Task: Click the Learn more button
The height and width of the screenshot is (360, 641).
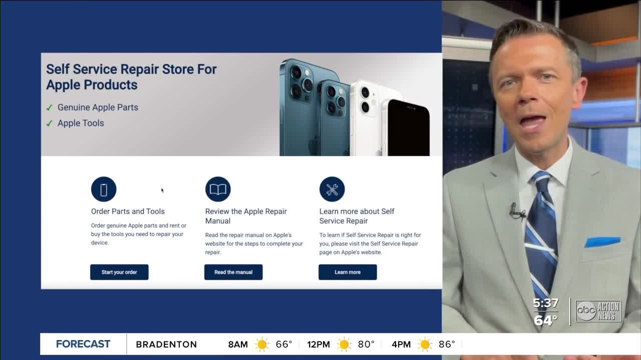Action: (x=348, y=272)
